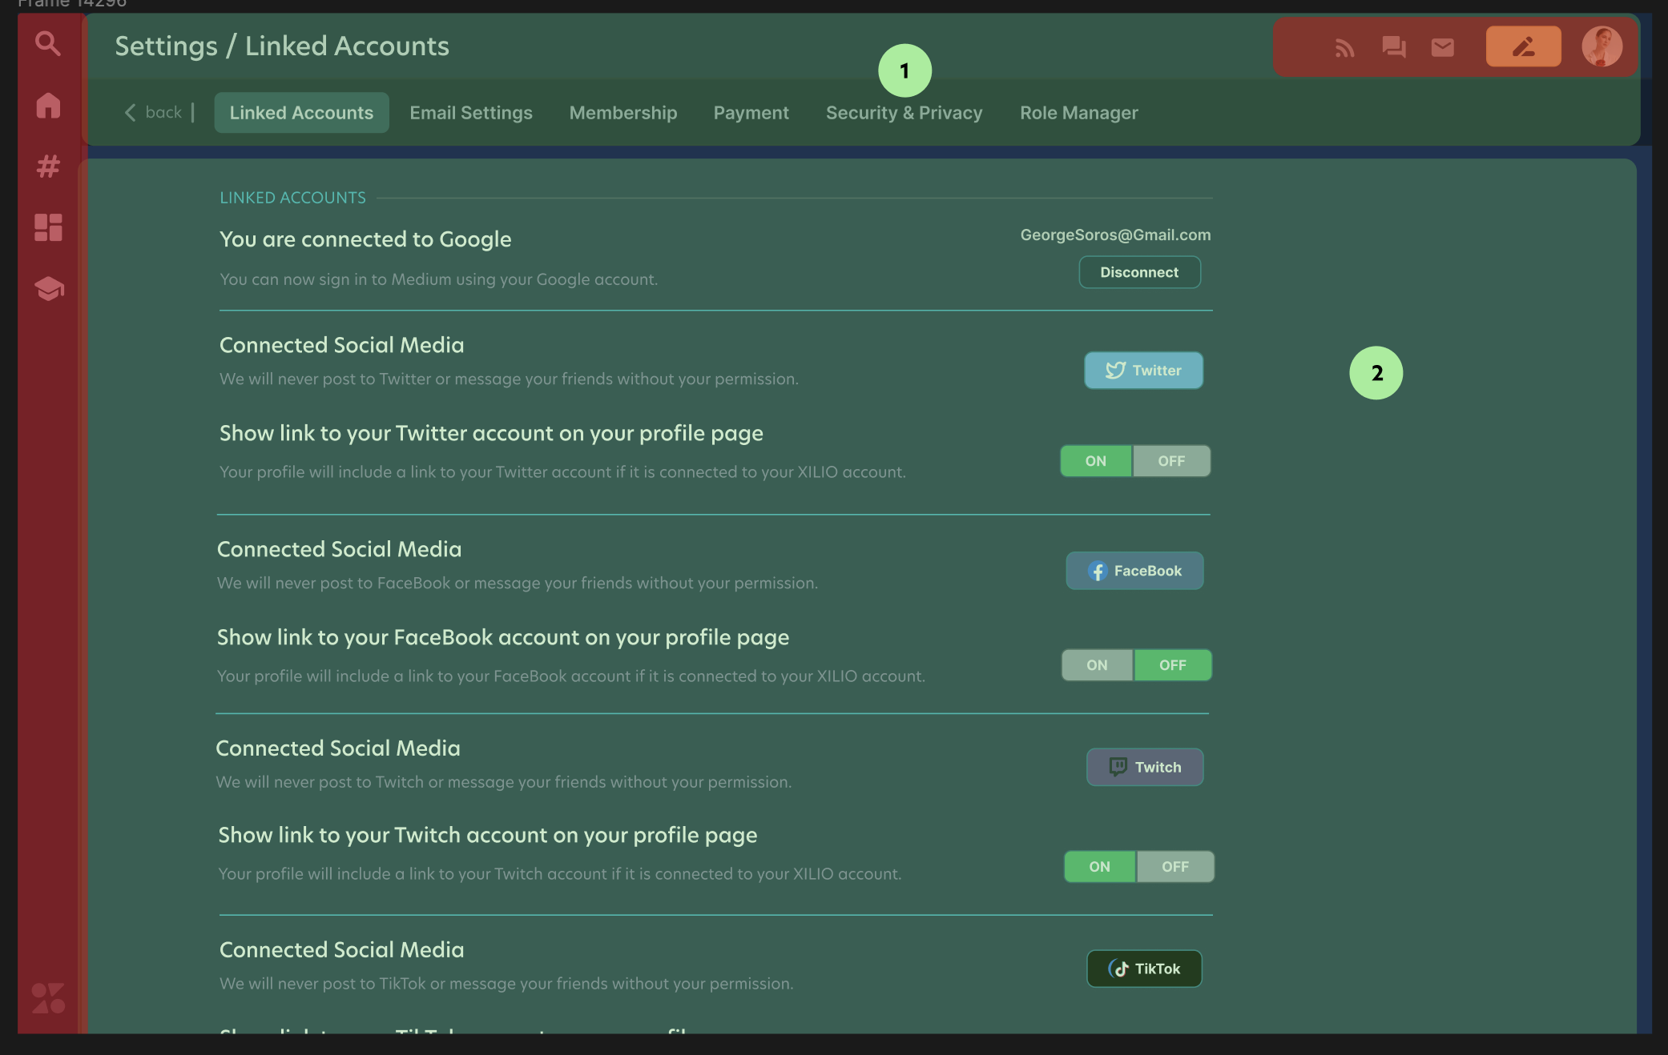
Task: Open the RSS feed icon in the header
Action: (x=1344, y=47)
